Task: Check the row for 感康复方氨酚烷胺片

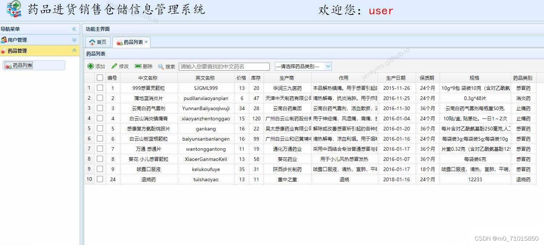Action: [100, 128]
